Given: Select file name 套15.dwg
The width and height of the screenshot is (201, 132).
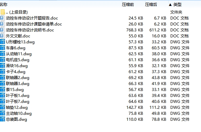Looking at the screenshot, I should pos(15,90).
